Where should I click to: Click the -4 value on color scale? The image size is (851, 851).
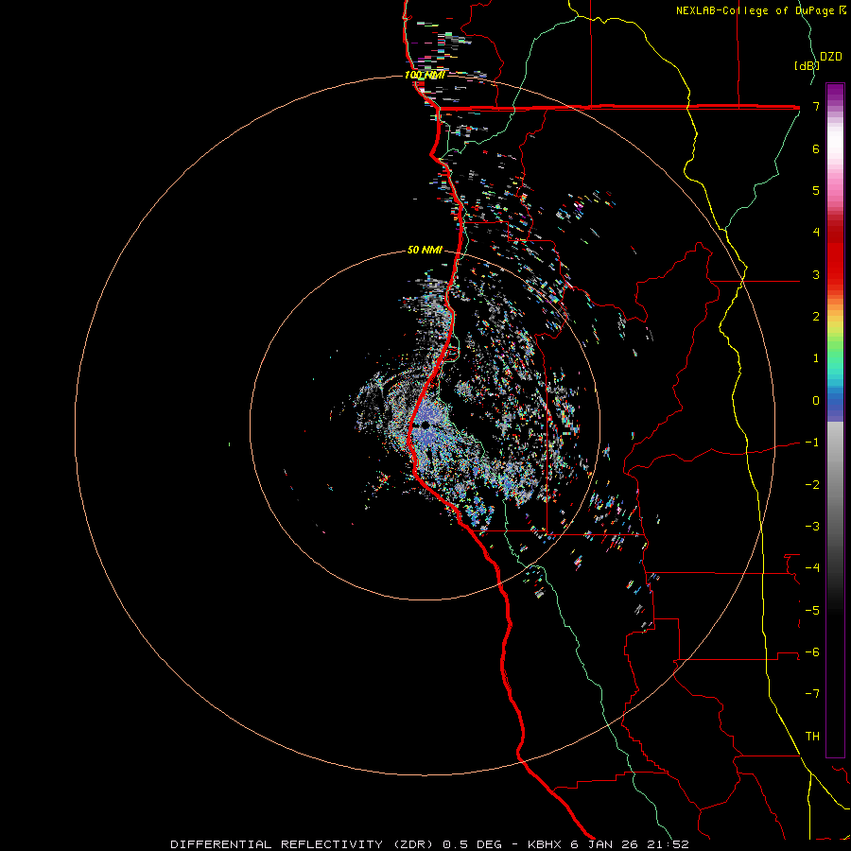pos(812,568)
